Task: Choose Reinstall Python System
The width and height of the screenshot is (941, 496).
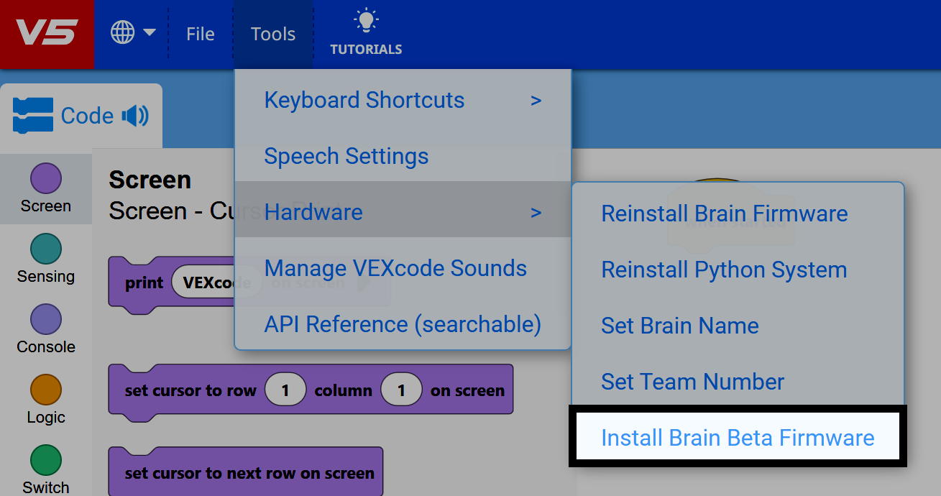Action: pyautogui.click(x=723, y=270)
